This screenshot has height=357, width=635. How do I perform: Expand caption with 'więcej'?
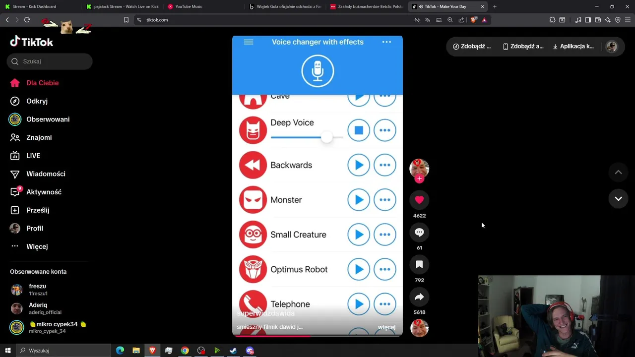point(386,327)
